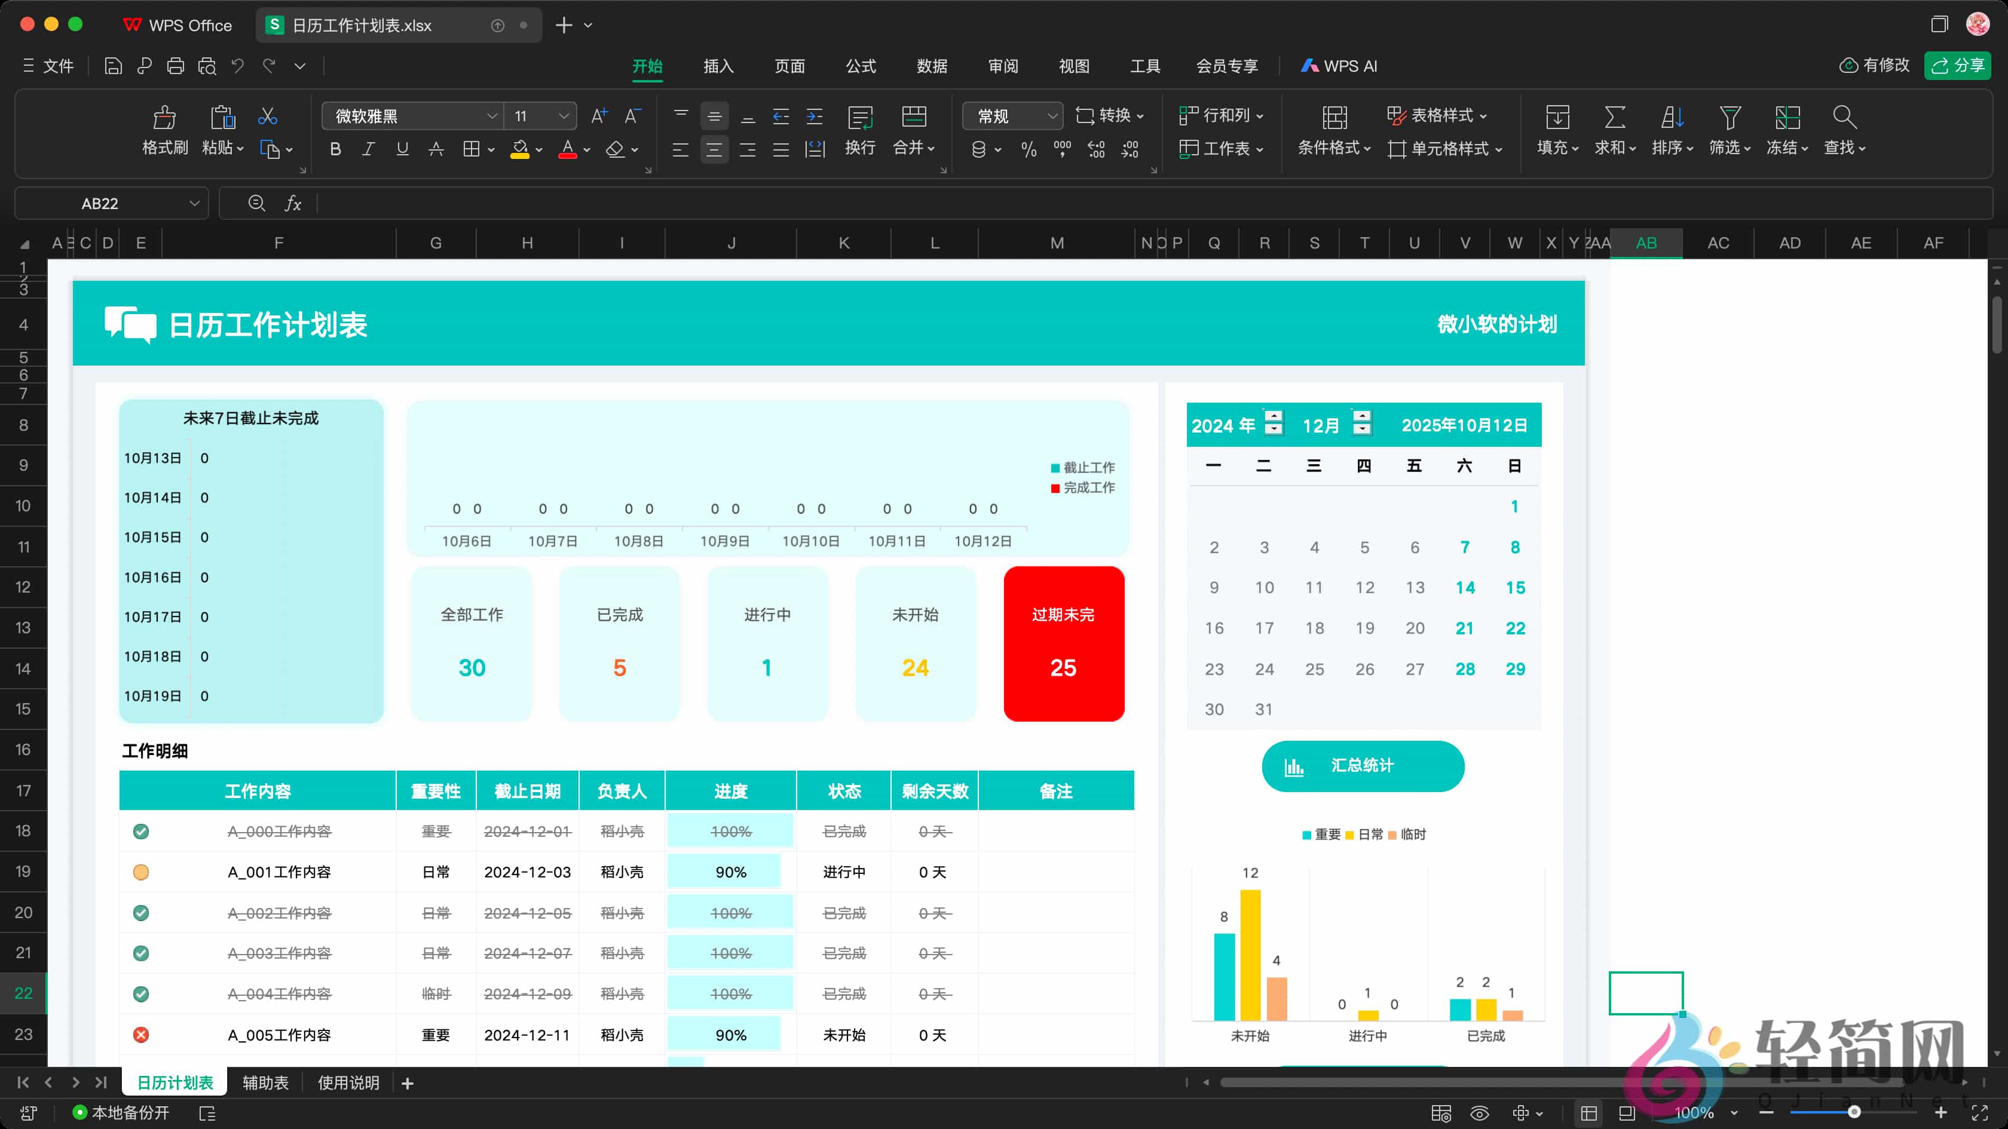Toggle underline formatting
The image size is (2008, 1129).
(402, 149)
